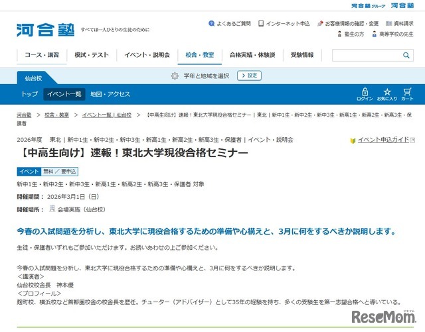Open the 合格実績・体験談 menu
The image size is (425, 332).
coord(252,55)
